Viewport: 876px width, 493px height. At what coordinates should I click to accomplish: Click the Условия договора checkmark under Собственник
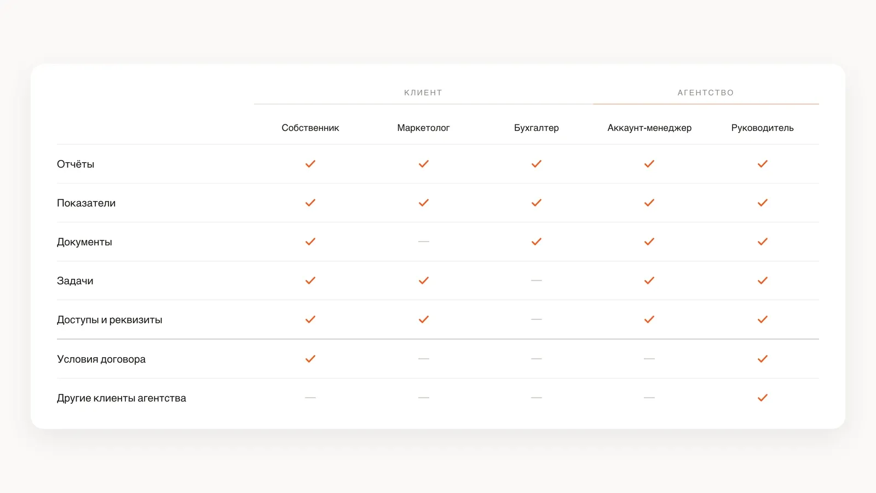point(310,359)
